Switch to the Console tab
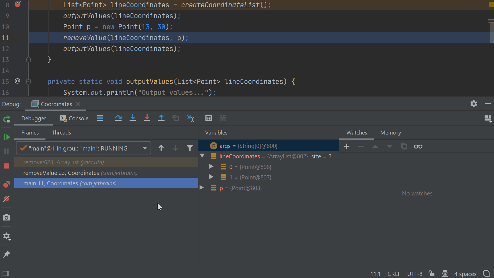This screenshot has height=278, width=494. click(x=74, y=118)
